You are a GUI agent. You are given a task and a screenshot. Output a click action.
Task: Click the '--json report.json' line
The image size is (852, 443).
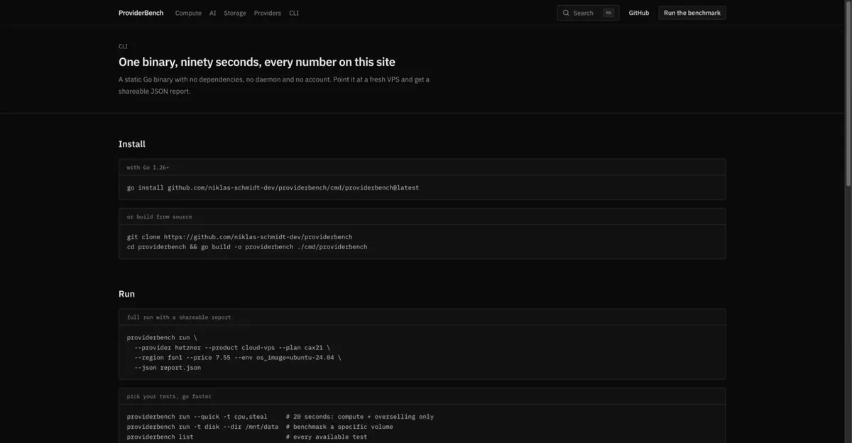click(168, 367)
